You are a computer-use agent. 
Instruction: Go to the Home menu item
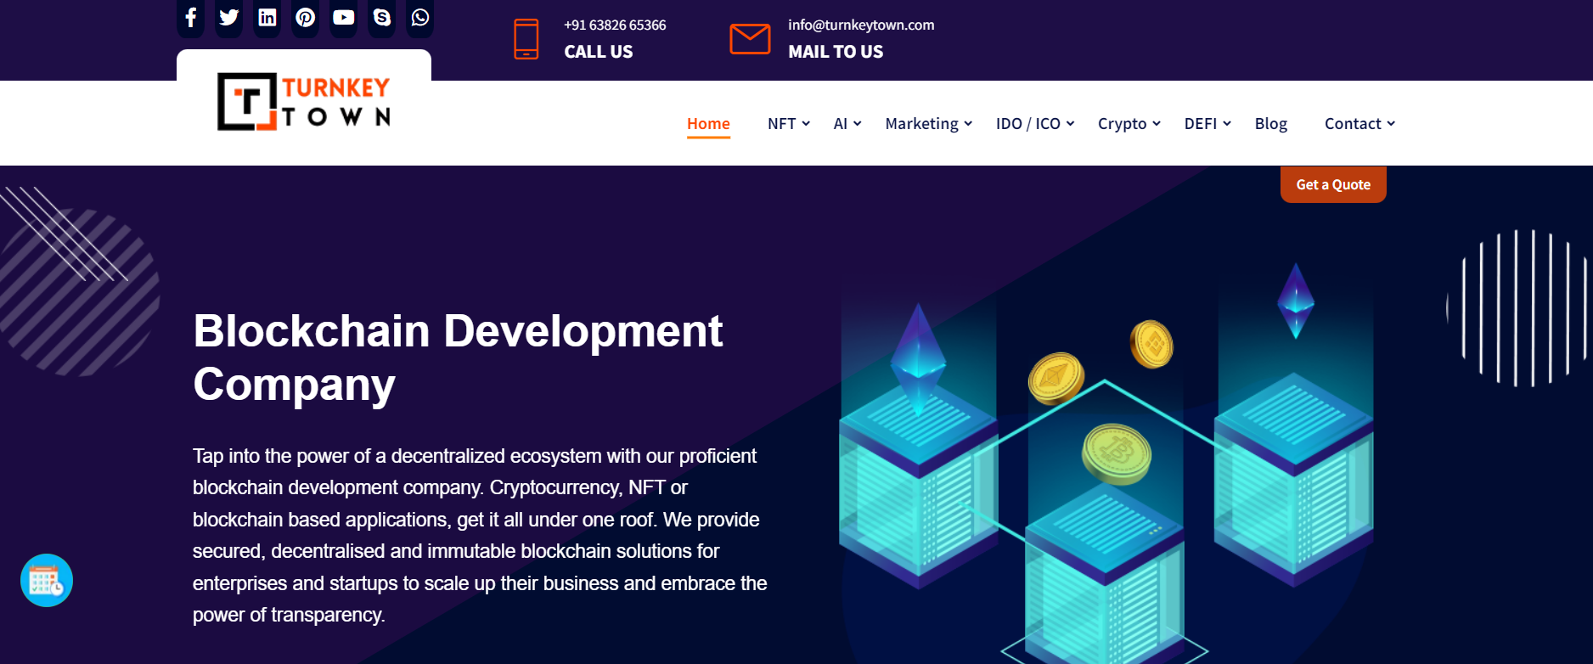click(708, 124)
